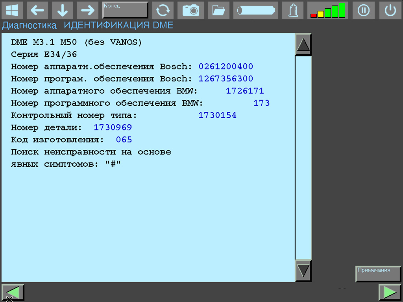Image resolution: width=403 pixels, height=302 pixels.
Task: Toggle the pause icon
Action: tap(363, 10)
